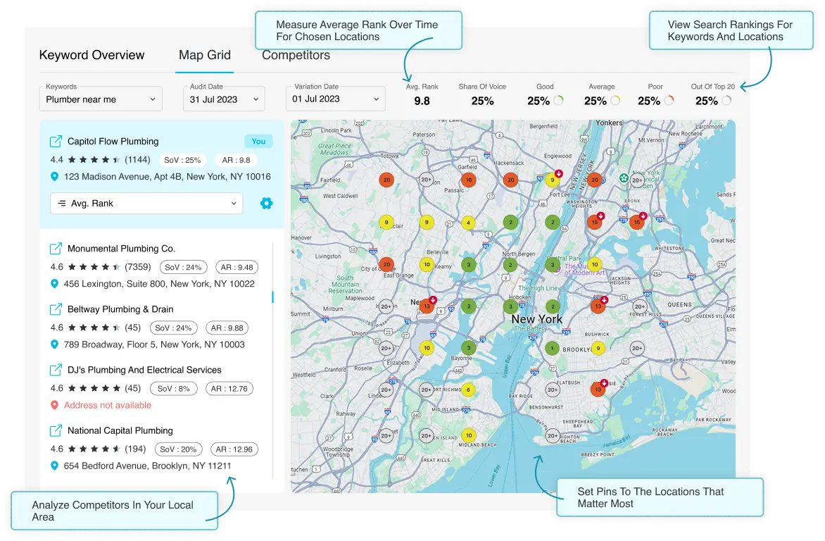Click DJ's Plumbing external link icon
825x541 pixels.
(56, 370)
